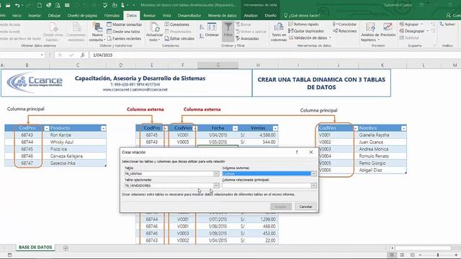
Task: Switch to Normal view icon
Action: click(392, 255)
